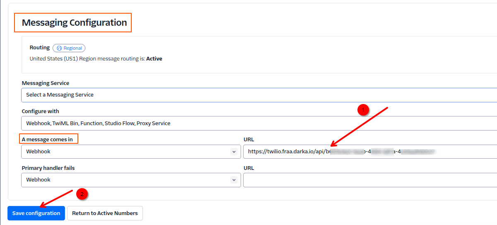Click Return to Active Numbers button
The height and width of the screenshot is (225, 497).
coord(105,213)
